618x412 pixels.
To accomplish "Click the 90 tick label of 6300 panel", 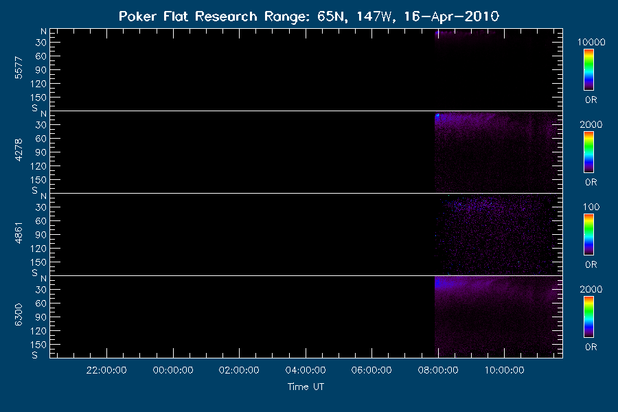I will tap(41, 317).
